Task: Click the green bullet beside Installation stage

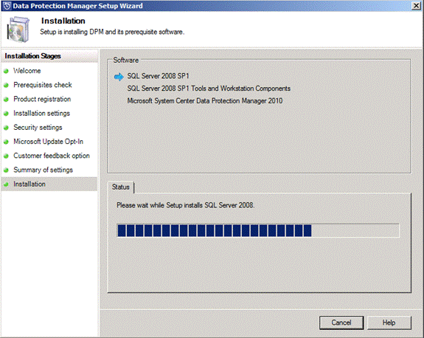Action: (x=6, y=184)
